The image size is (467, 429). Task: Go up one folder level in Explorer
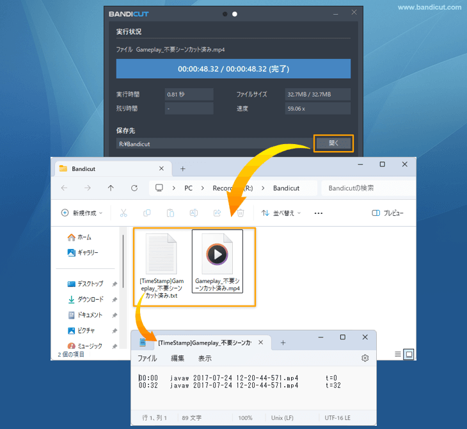pyautogui.click(x=111, y=188)
